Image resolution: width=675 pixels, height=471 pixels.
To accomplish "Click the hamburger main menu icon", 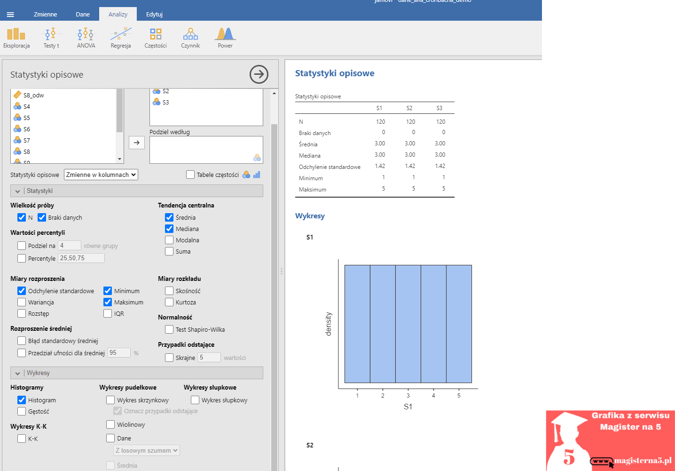I will pyautogui.click(x=10, y=15).
